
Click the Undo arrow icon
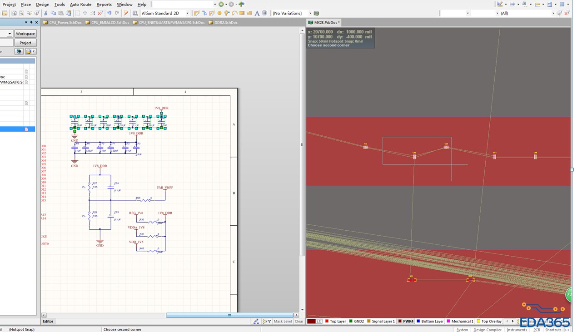pyautogui.click(x=109, y=13)
